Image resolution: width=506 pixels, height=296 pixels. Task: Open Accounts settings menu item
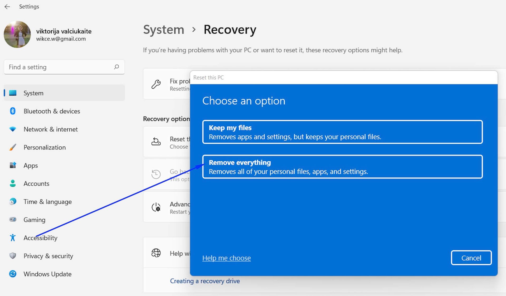point(36,183)
